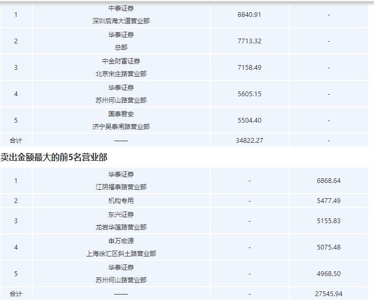
Task: Click sell total 27545.94
Action: (328, 293)
